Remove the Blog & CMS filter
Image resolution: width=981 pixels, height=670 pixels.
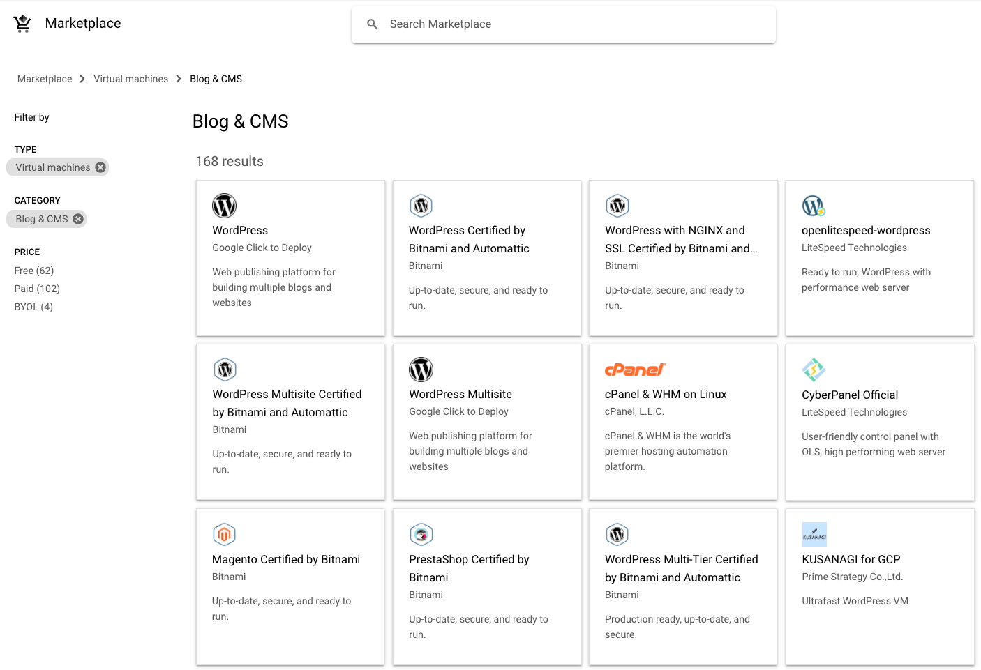[77, 218]
